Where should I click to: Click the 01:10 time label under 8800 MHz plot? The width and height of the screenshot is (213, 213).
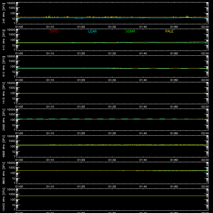[50, 187]
